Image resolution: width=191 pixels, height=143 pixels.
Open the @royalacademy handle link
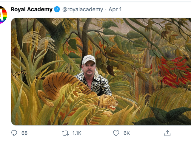83,9
